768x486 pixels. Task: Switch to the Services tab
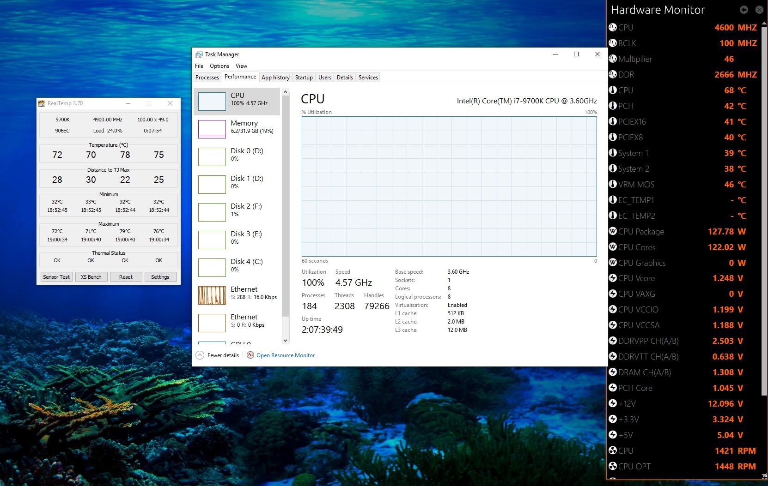(x=368, y=78)
